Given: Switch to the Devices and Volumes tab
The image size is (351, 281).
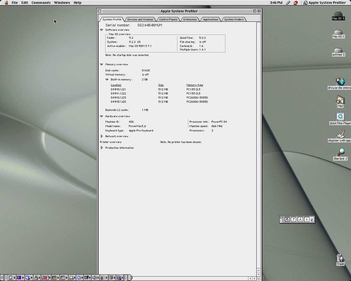Looking at the screenshot, I should point(140,20).
